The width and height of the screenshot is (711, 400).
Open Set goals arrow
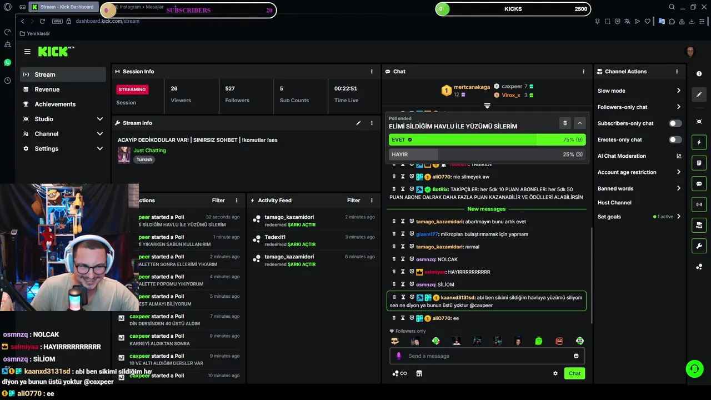678,217
